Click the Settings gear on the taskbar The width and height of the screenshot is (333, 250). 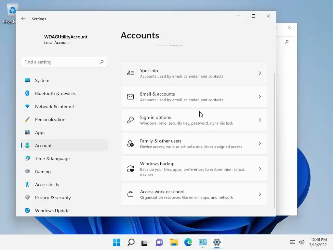click(217, 242)
